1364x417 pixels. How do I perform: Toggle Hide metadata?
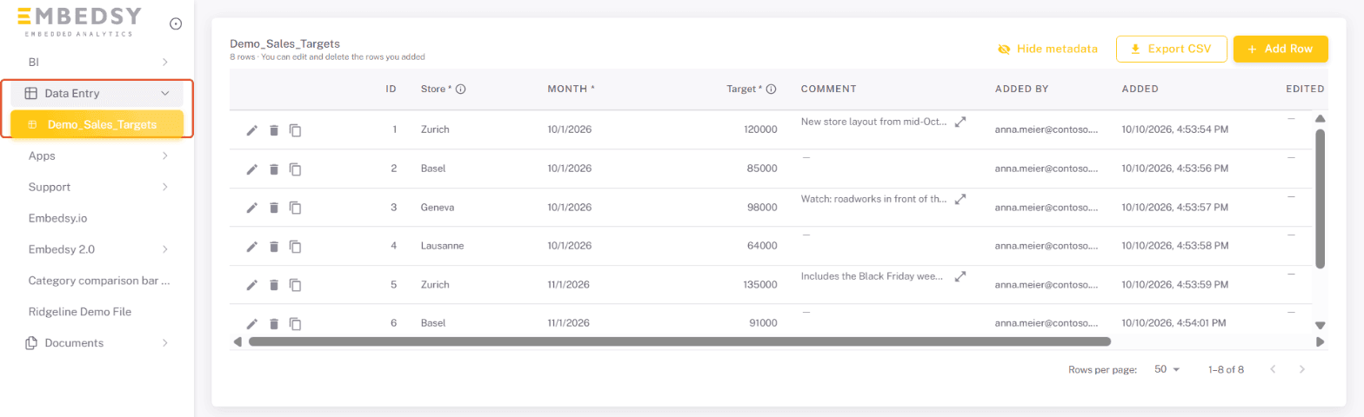(1047, 49)
